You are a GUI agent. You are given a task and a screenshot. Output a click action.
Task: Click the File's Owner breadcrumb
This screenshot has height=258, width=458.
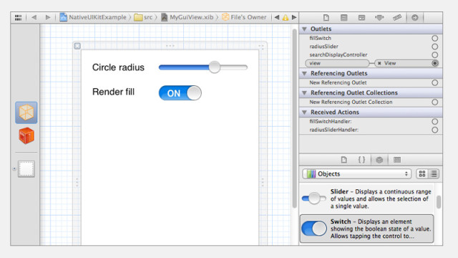tap(244, 17)
